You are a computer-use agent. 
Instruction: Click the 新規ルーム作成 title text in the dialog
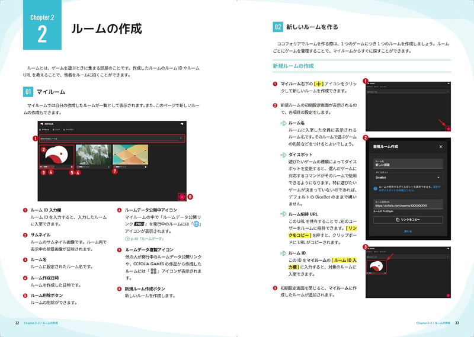coord(386,147)
